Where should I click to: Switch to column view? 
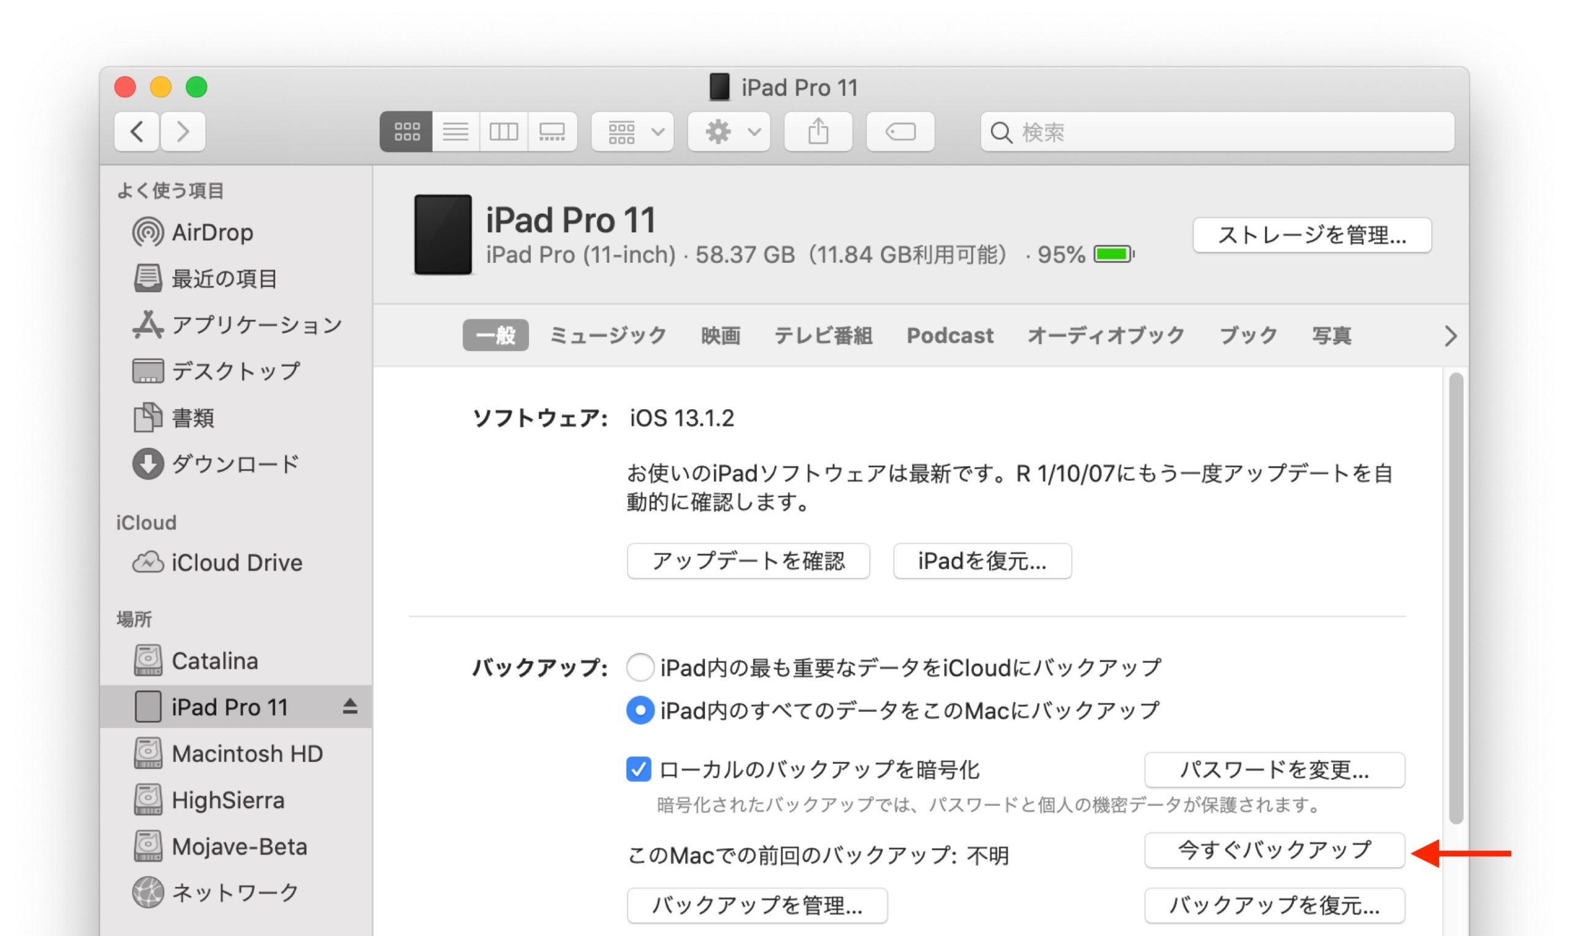pos(503,132)
